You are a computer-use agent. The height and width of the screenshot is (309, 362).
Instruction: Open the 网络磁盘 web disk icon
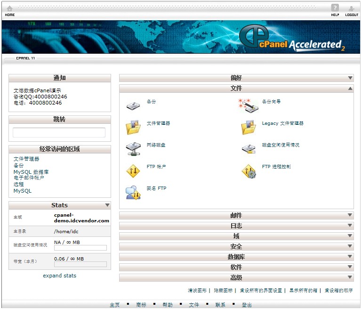tap(133, 149)
